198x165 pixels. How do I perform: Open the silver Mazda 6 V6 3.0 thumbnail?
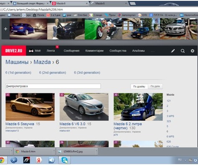84,107
